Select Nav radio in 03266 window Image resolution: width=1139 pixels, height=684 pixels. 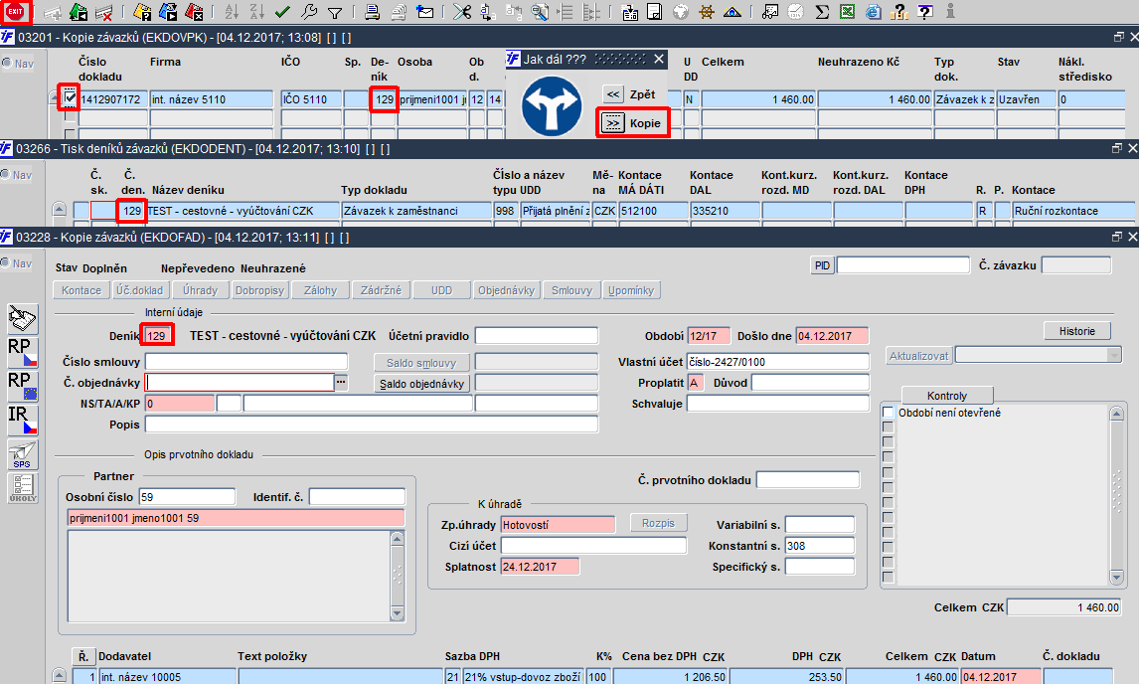pos(7,174)
